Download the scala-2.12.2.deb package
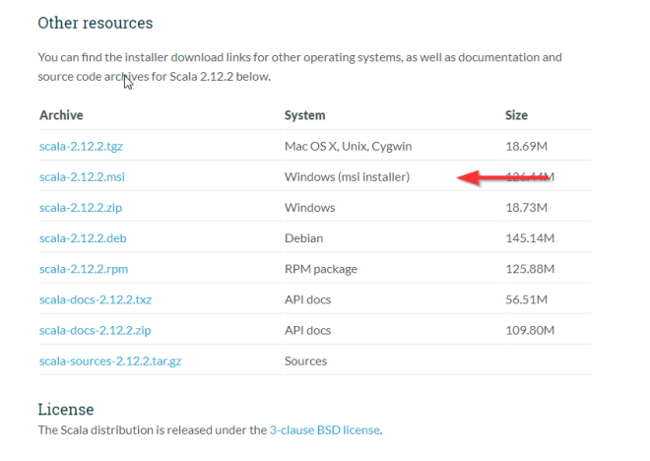 pos(82,238)
